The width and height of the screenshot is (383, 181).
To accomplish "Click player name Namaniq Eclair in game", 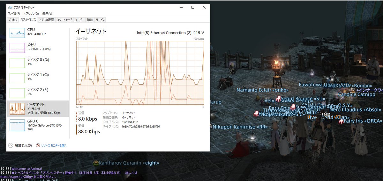I will point(263,90).
